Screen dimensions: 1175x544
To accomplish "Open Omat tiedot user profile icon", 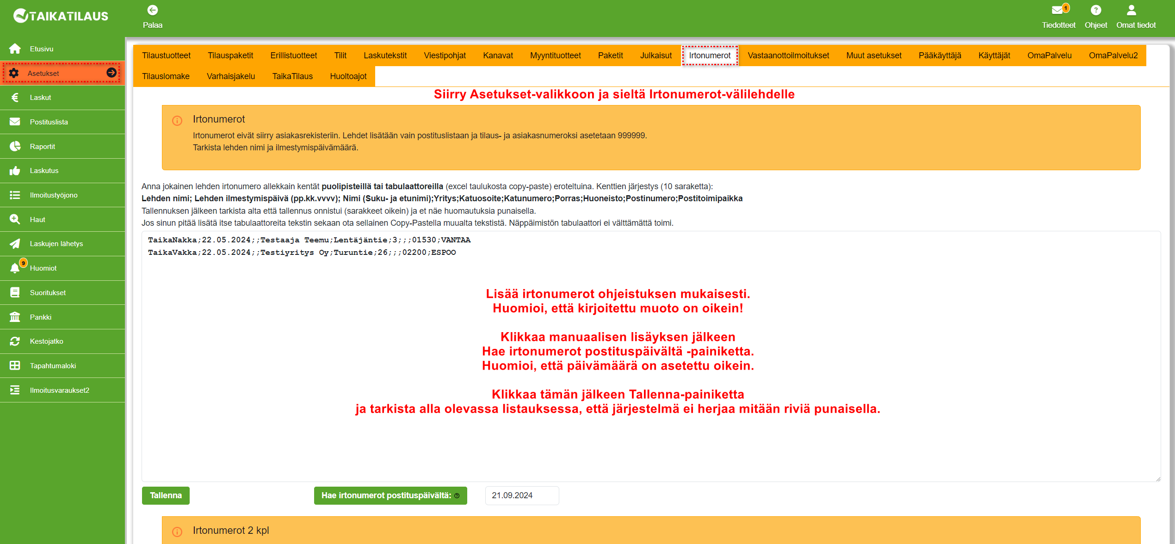I will (1131, 10).
